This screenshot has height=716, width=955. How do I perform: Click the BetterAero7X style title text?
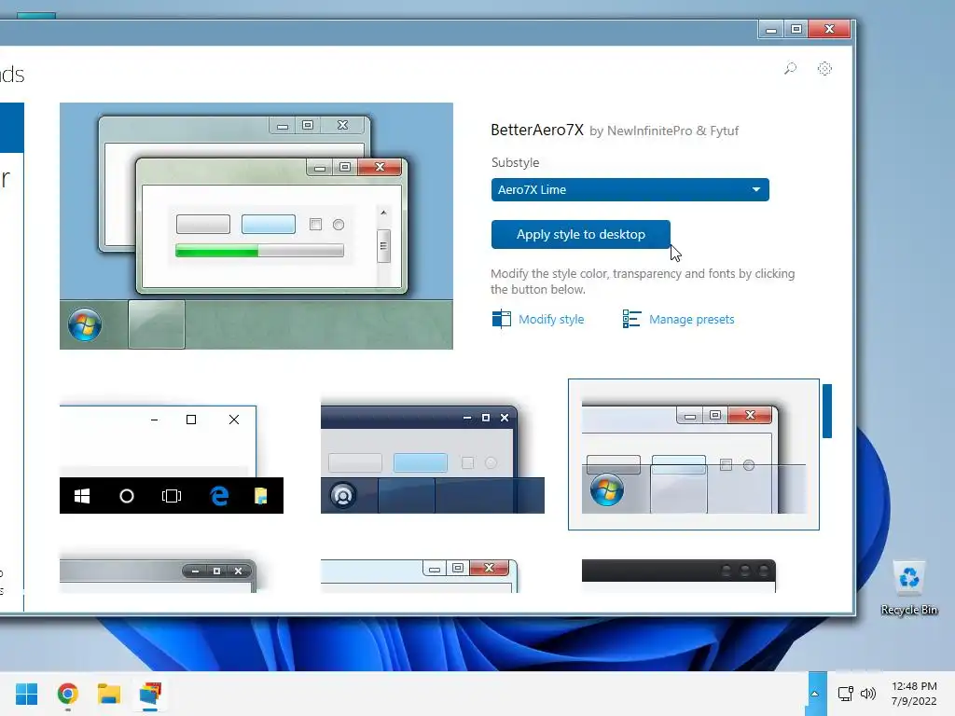(x=537, y=130)
